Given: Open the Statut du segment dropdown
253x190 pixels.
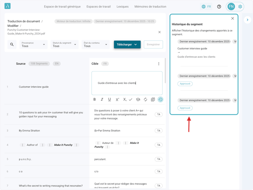Looking at the screenshot, I should click(64, 44).
